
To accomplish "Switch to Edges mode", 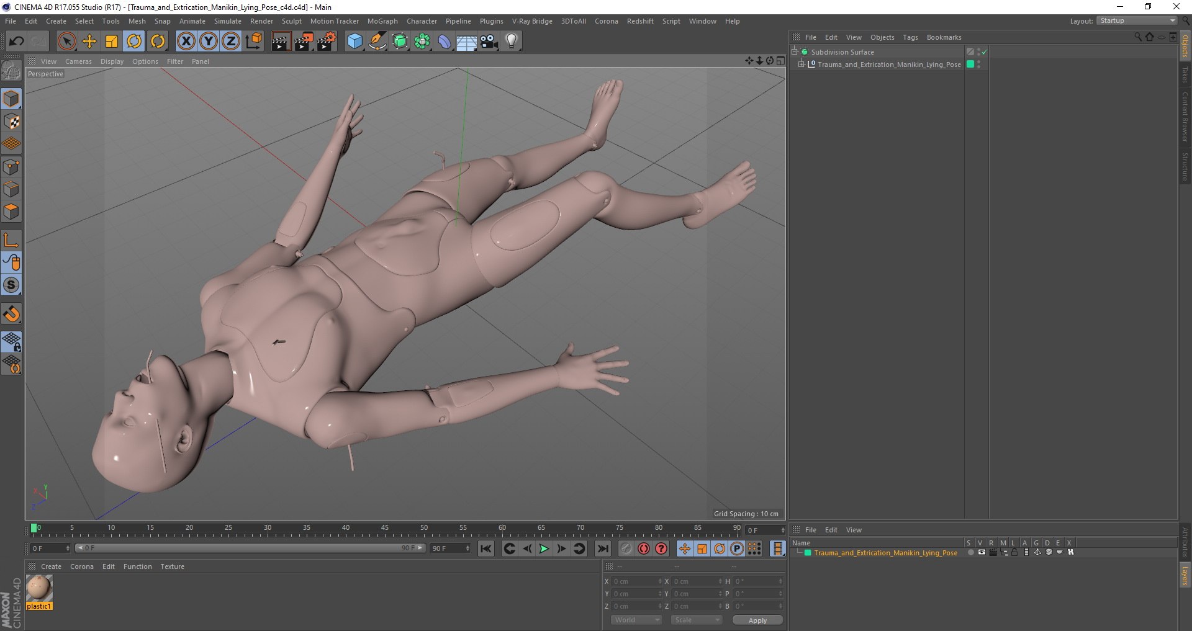I will [11, 189].
